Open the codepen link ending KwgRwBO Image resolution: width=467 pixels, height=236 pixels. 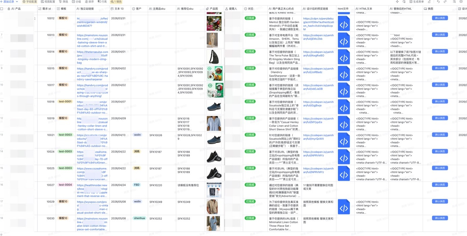click(318, 54)
